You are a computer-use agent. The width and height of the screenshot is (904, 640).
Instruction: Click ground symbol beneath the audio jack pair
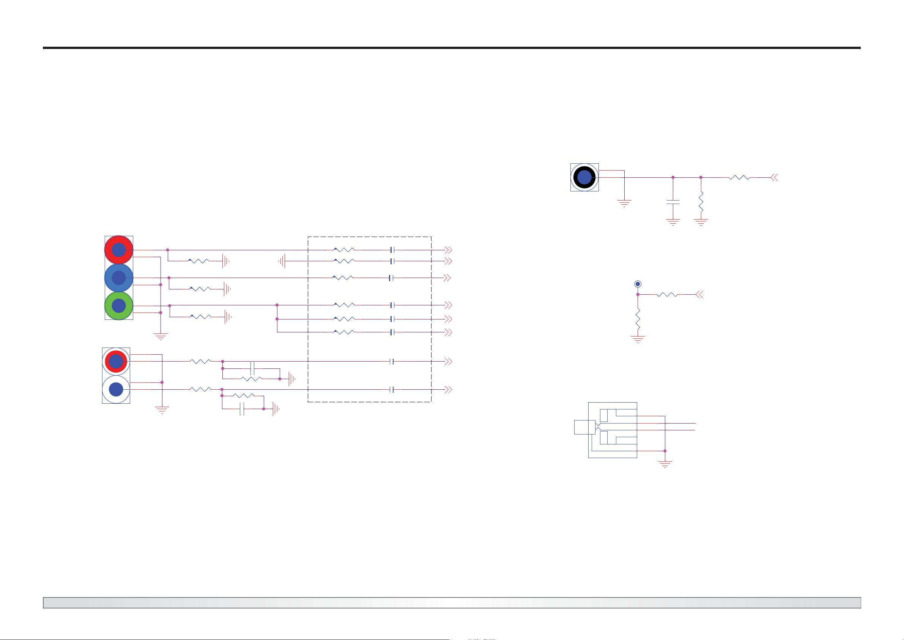click(x=162, y=410)
